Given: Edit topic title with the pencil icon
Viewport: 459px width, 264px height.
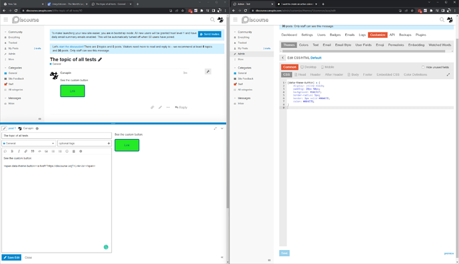Looking at the screenshot, I should (100, 59).
